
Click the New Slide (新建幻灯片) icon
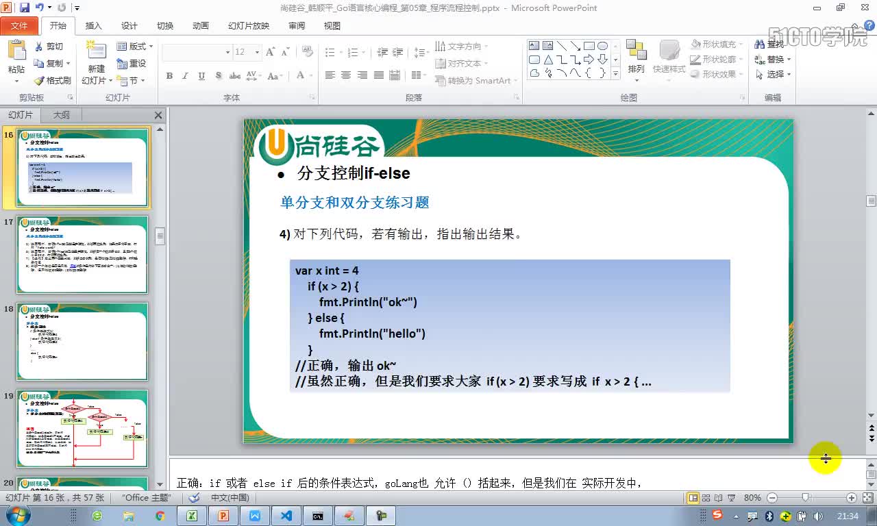(x=96, y=51)
